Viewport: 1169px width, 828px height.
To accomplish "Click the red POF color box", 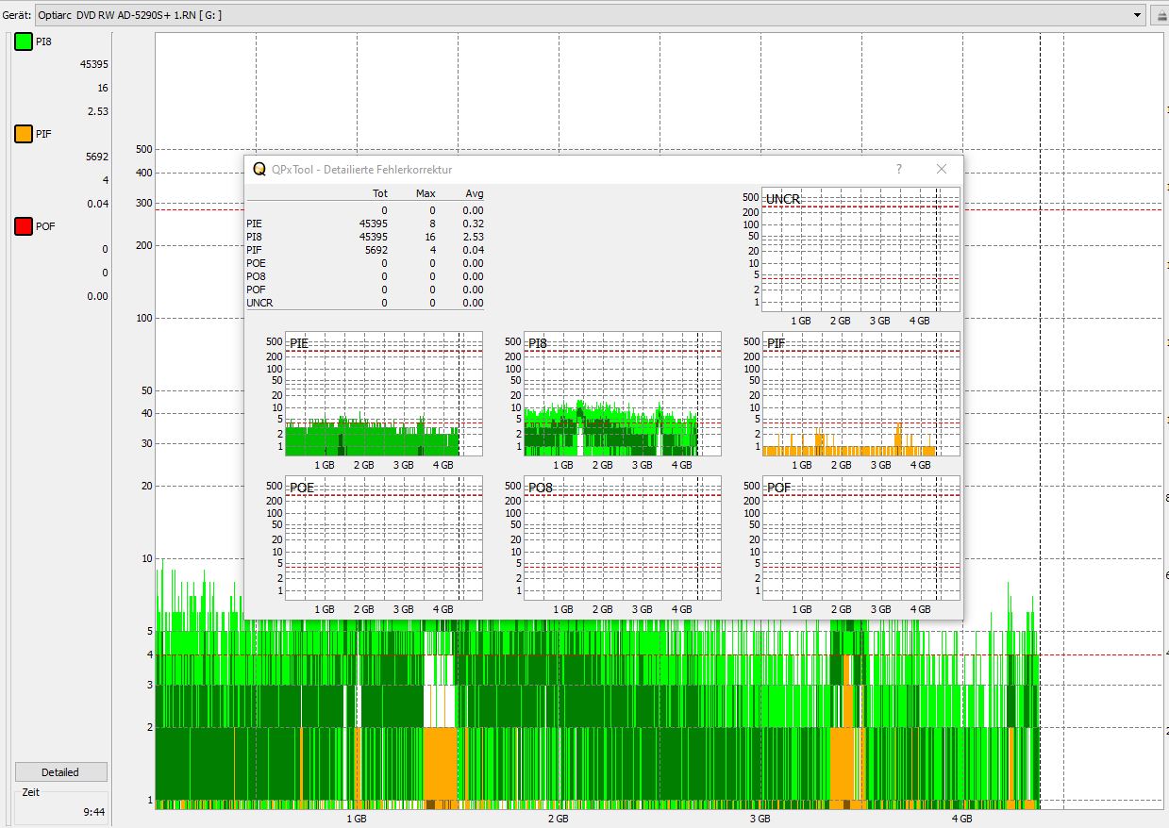I will point(24,226).
